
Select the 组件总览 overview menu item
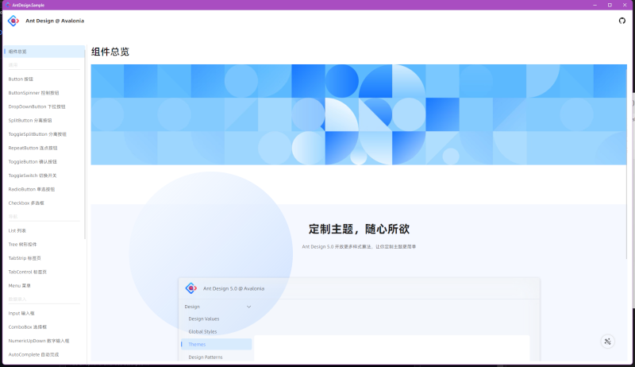tap(17, 52)
